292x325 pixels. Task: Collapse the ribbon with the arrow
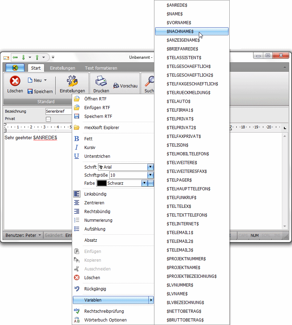[285, 68]
